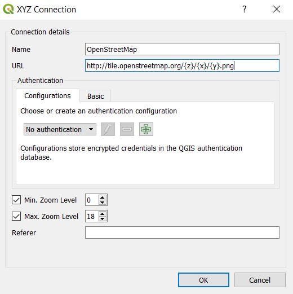Click into the URL tile address field
Viewport: 293px width, 294px height.
click(182, 65)
